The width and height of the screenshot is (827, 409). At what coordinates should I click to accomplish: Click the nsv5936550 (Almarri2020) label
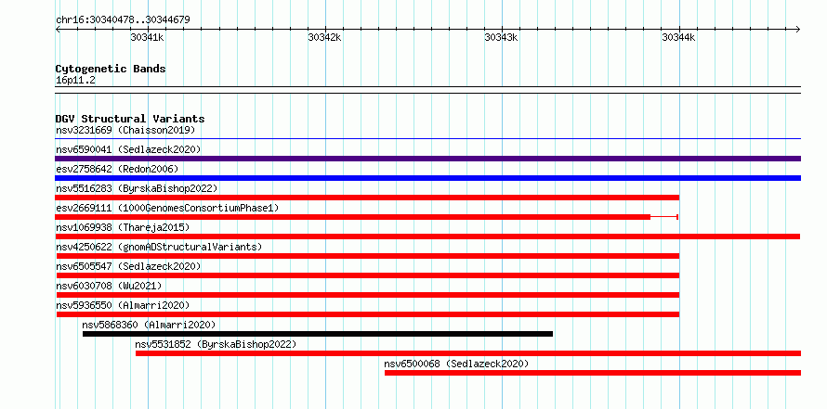pos(123,305)
